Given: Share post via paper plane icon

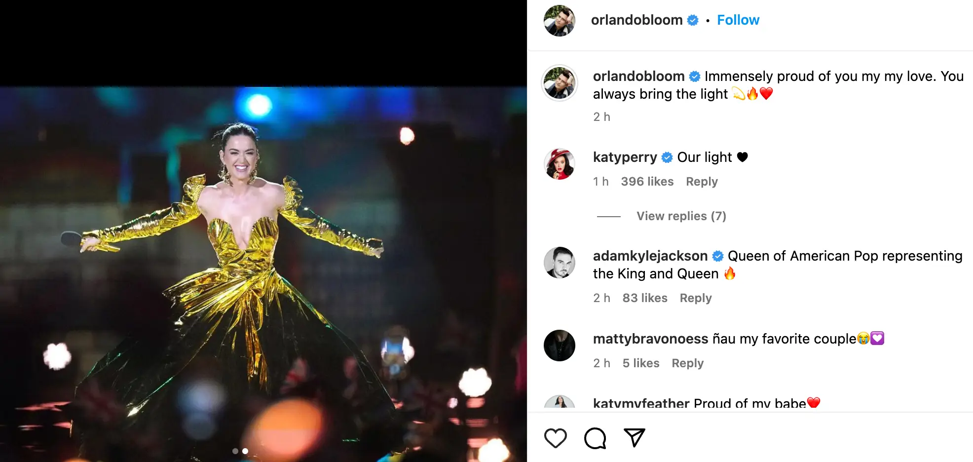Looking at the screenshot, I should click(634, 437).
